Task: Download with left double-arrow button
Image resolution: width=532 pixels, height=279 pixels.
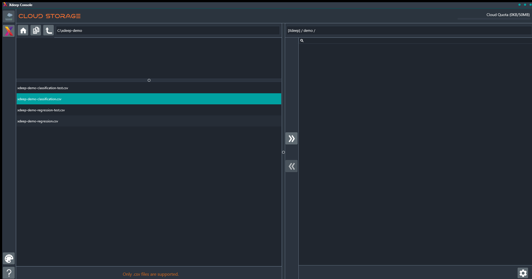Action: click(x=291, y=166)
